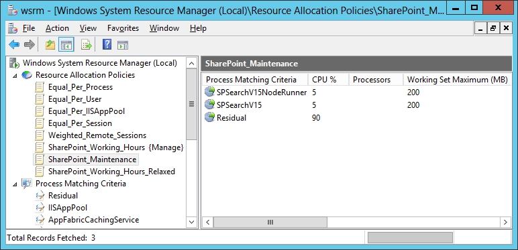The height and width of the screenshot is (250, 518).
Task: Open the File menu
Action: point(29,28)
